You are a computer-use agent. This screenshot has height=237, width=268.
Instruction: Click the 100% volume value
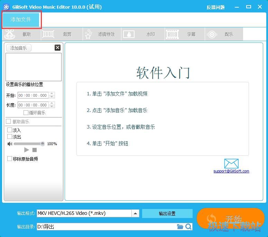[x=52, y=144]
